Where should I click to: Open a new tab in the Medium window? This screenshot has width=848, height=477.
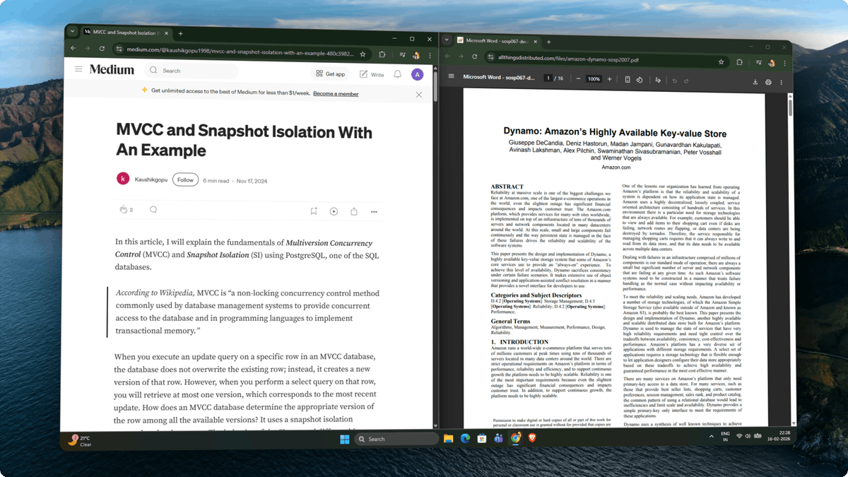(180, 33)
